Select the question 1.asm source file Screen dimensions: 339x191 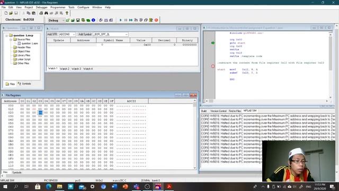pos(28,44)
